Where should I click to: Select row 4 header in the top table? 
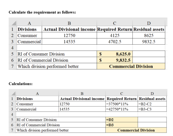[12, 48]
